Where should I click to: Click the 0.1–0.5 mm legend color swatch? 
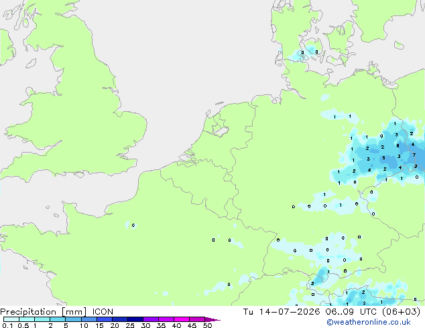pyautogui.click(x=11, y=319)
